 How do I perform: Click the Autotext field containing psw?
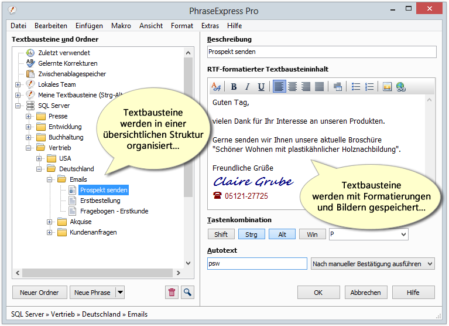257,263
